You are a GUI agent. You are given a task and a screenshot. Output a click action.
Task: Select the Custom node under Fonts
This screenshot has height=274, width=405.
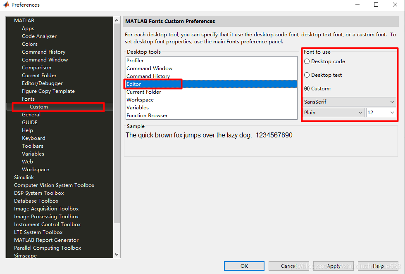coord(39,107)
